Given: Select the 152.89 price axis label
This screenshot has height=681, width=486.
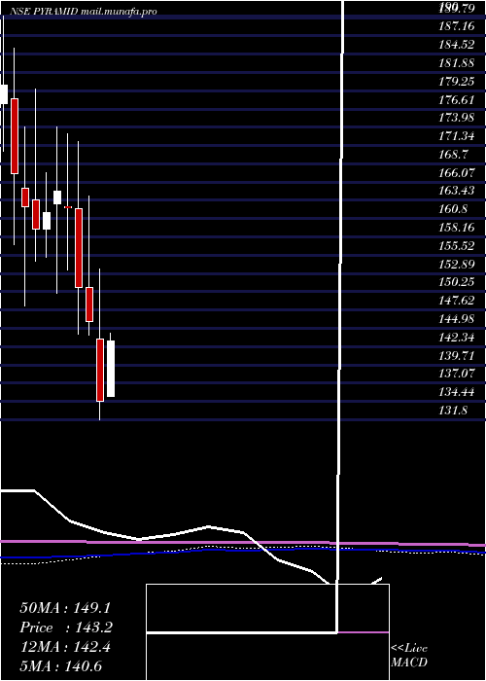Looking at the screenshot, I should pyautogui.click(x=457, y=264).
